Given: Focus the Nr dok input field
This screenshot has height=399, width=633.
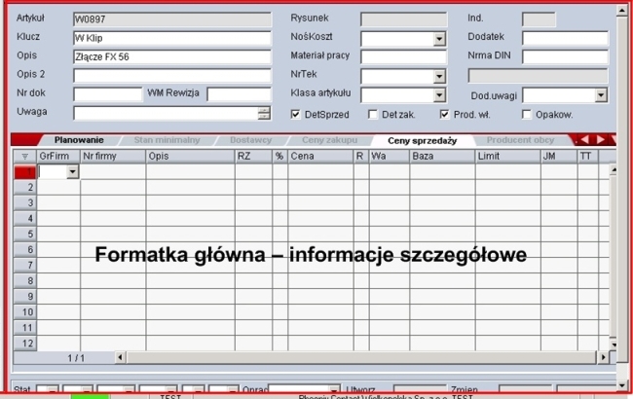Looking at the screenshot, I should tap(108, 94).
